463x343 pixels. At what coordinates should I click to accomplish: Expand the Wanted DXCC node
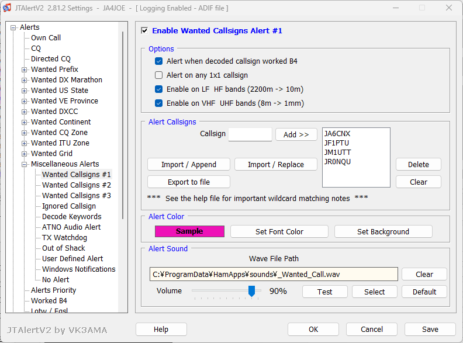(24, 112)
